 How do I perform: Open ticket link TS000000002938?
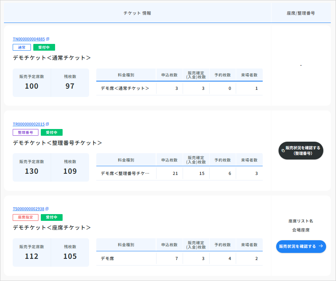(29, 209)
